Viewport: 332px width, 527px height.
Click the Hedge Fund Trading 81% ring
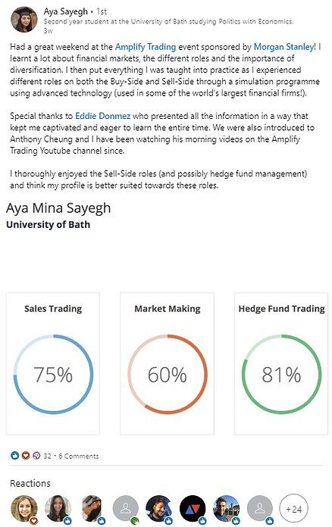click(281, 374)
